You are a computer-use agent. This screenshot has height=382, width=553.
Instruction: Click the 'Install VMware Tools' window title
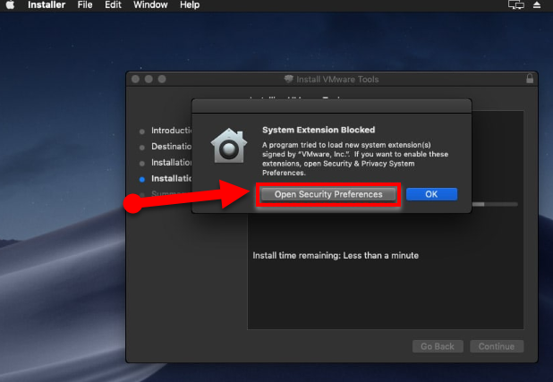pyautogui.click(x=337, y=80)
